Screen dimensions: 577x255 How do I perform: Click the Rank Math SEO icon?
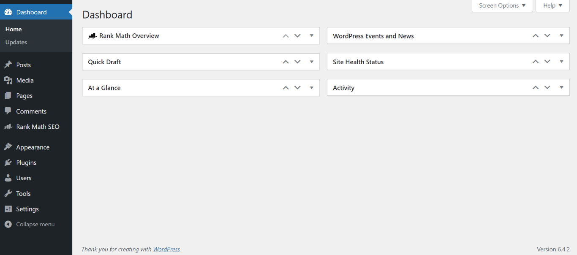point(8,127)
